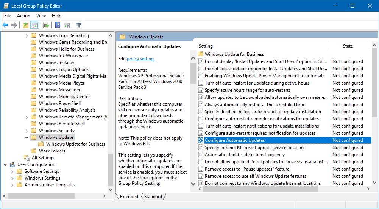
Task: Click the settings list horizontal scrollbar left arrow
Action: [x=200, y=189]
